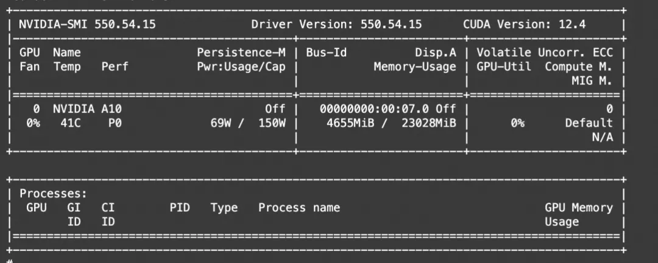Viewport: 658px width, 263px height.
Task: Click the Bus-Id column header
Action: pyautogui.click(x=327, y=53)
